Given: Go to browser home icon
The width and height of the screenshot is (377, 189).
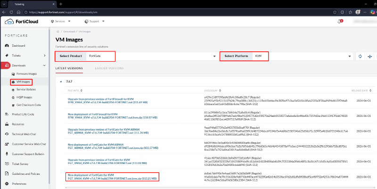Looking at the screenshot, I should pos(18,12).
